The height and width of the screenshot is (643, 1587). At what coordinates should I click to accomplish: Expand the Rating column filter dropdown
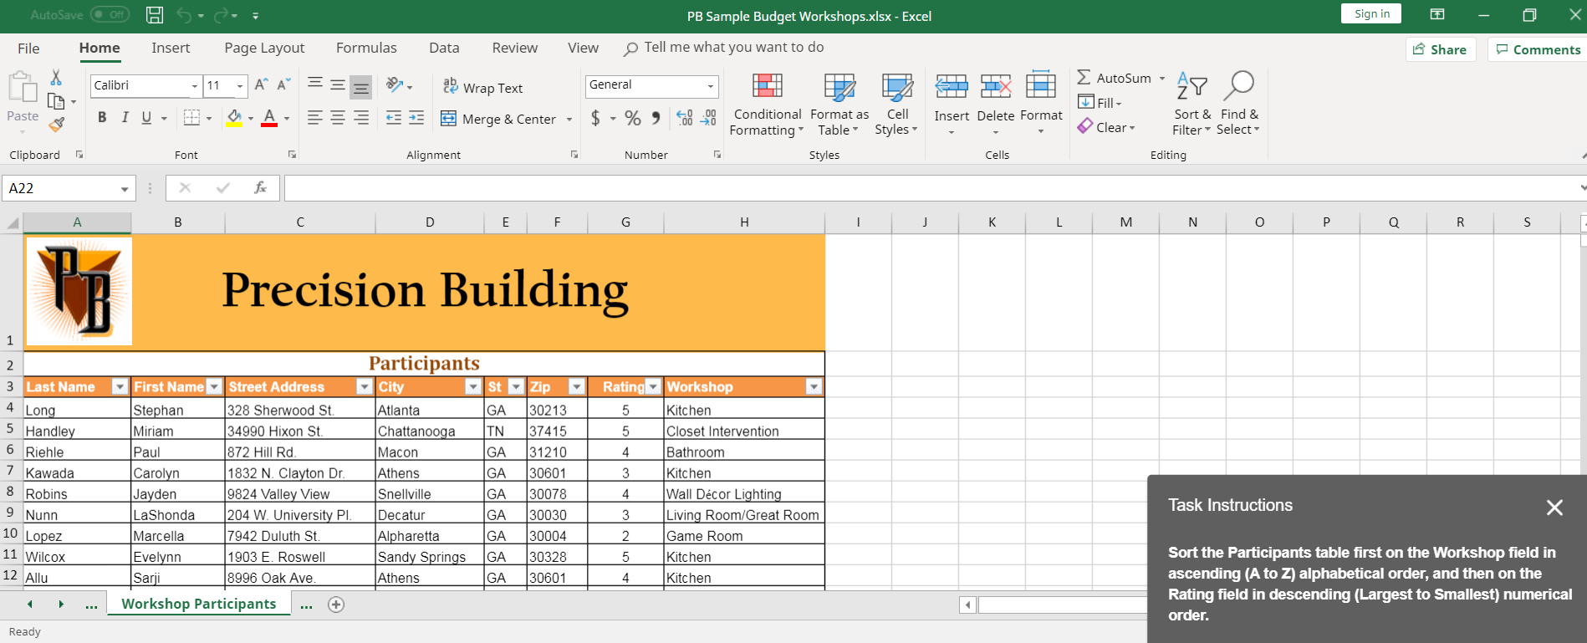pos(653,386)
